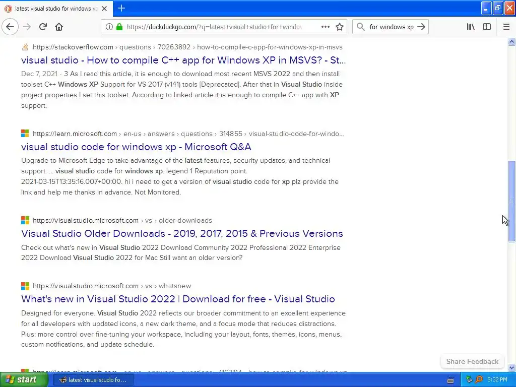Toggle the sidebar view icon

(487, 27)
